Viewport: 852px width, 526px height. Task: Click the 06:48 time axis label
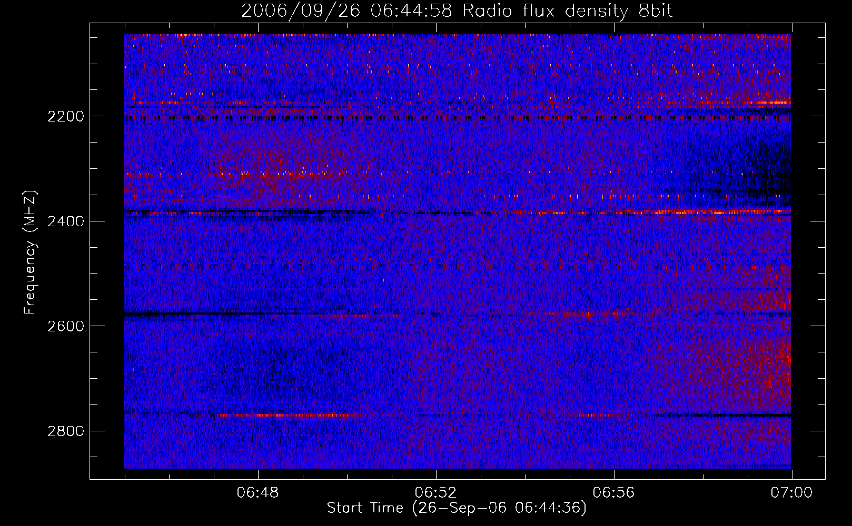[x=257, y=493]
